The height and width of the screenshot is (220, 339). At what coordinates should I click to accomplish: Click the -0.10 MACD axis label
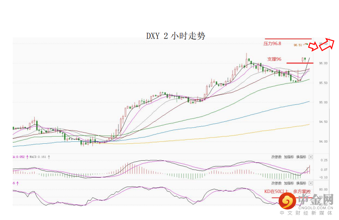324,177
